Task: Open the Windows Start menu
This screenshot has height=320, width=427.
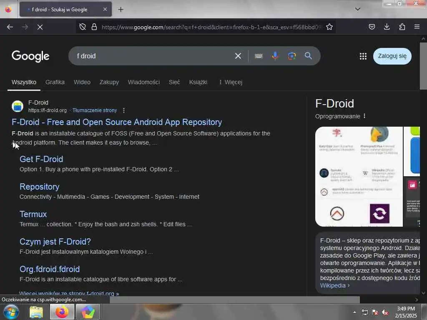Action: pyautogui.click(x=11, y=312)
